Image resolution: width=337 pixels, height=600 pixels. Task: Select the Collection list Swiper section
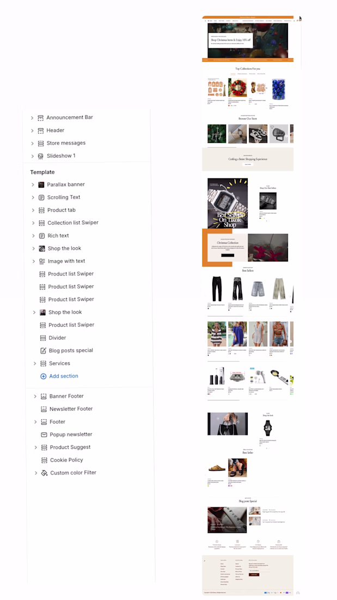click(x=73, y=223)
